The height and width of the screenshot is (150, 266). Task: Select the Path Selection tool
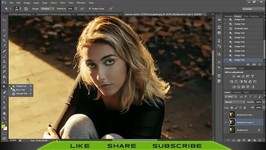coord(4,102)
